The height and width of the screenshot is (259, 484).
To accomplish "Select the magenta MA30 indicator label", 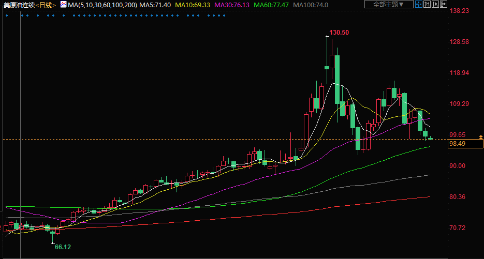I will (231, 4).
